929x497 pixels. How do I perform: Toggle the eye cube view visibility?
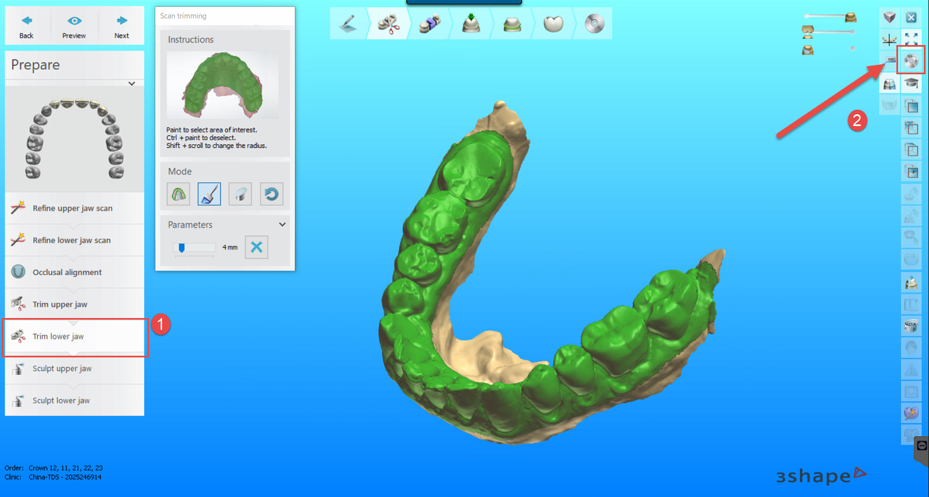[x=911, y=172]
